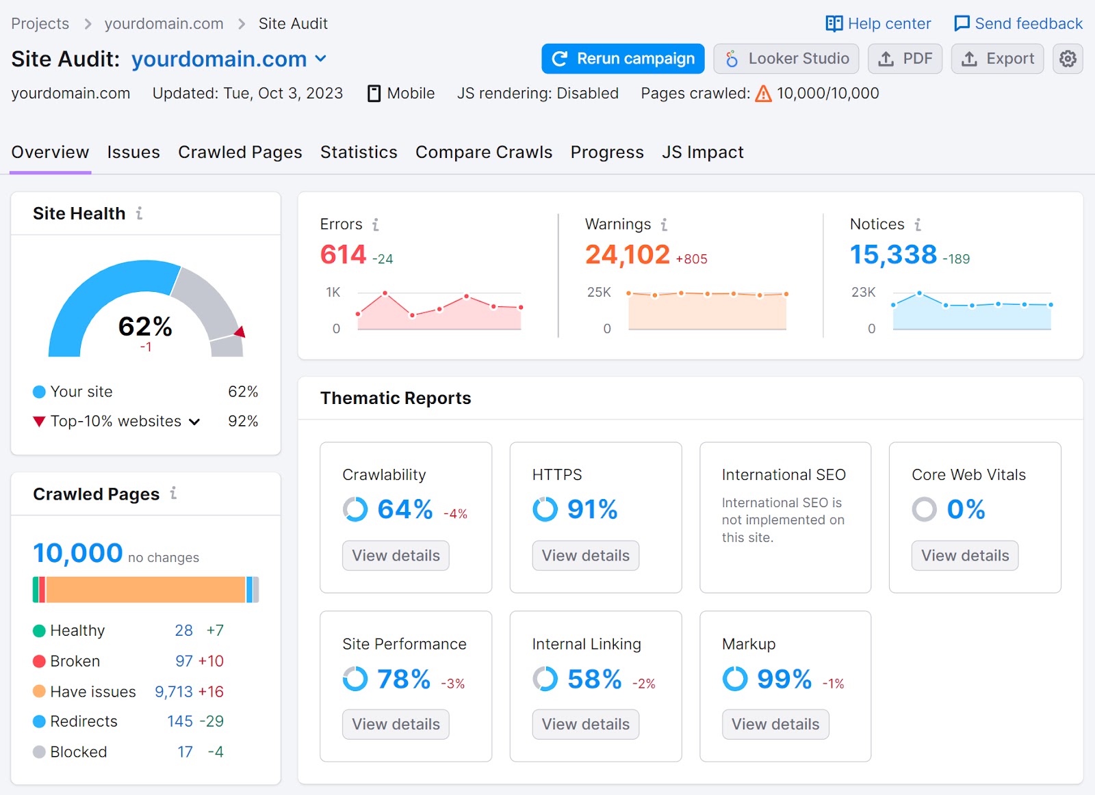1095x795 pixels.
Task: Click the Crawled Pages info icon
Action: coord(174,494)
